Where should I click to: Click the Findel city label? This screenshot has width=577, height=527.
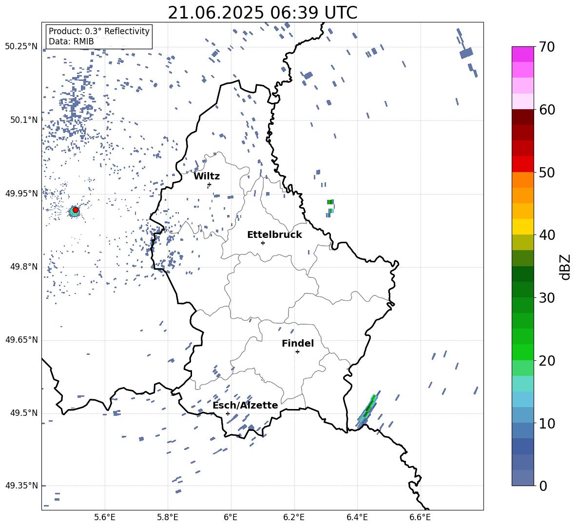pyautogui.click(x=298, y=343)
